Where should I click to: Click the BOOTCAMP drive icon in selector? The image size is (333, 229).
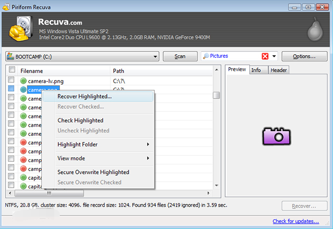pos(10,56)
